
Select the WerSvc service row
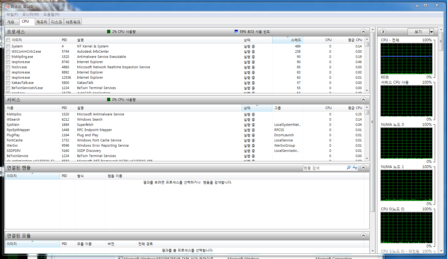click(184, 145)
